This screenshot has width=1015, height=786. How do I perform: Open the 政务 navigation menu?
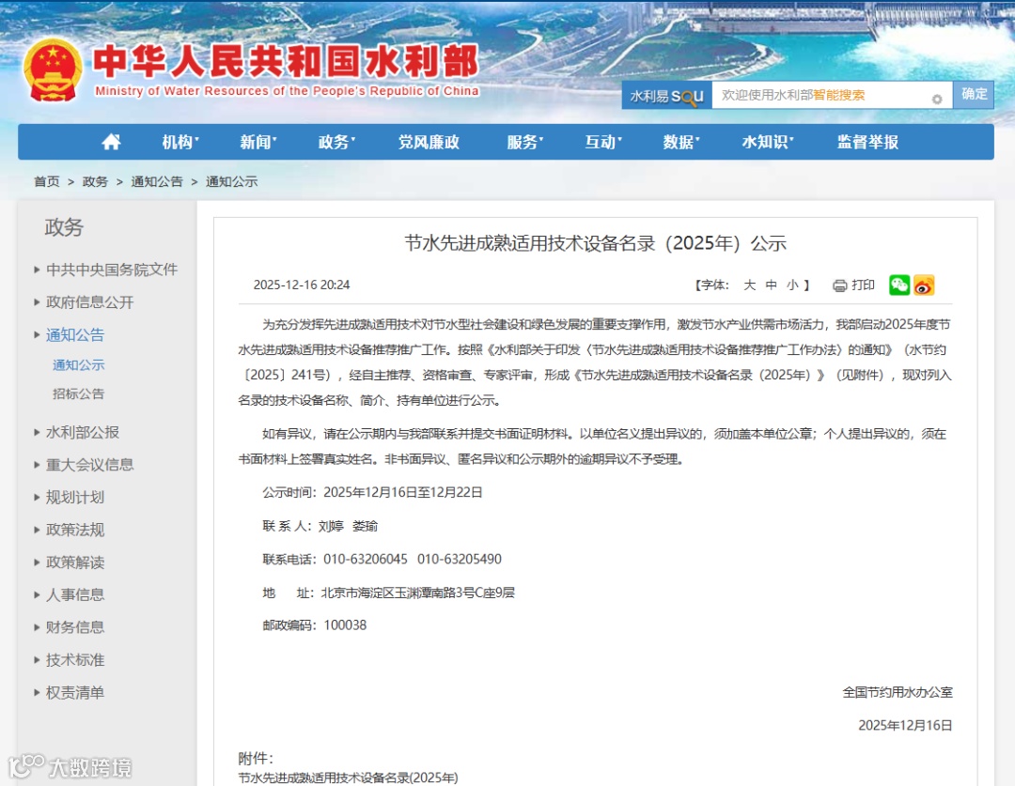(x=336, y=142)
